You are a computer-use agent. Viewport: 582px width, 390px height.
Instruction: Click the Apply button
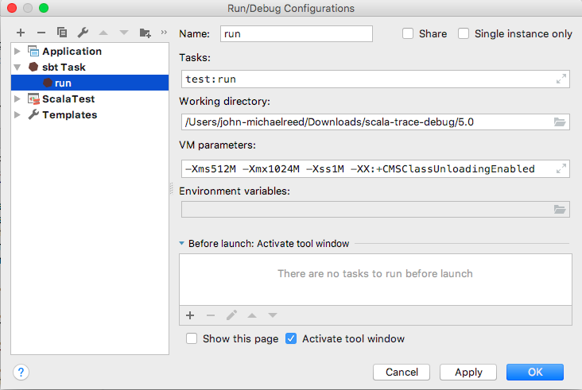tap(468, 372)
